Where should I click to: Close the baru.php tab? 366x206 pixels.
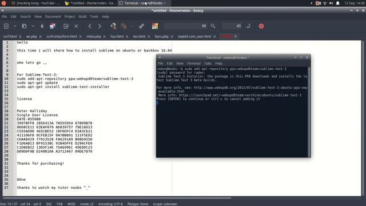pyautogui.click(x=172, y=37)
